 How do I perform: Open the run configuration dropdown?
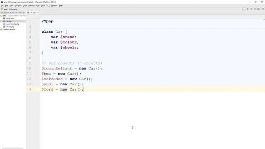[244, 9]
